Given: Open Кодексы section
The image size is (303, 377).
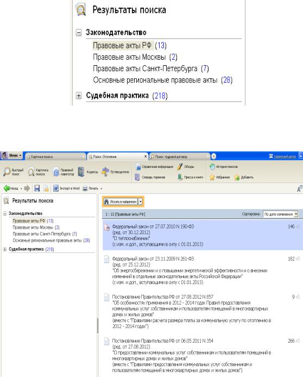Looking at the screenshot, I should (x=88, y=172).
